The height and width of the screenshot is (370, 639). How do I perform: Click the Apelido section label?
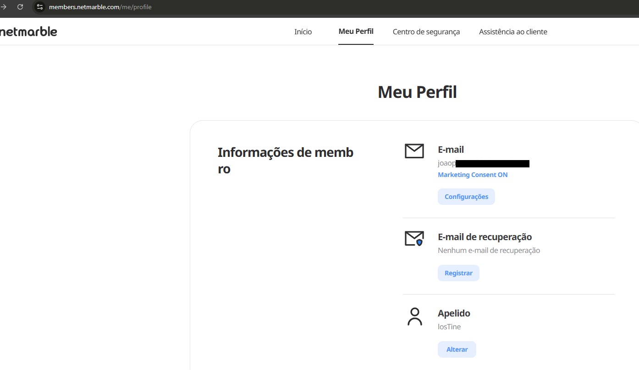click(454, 313)
